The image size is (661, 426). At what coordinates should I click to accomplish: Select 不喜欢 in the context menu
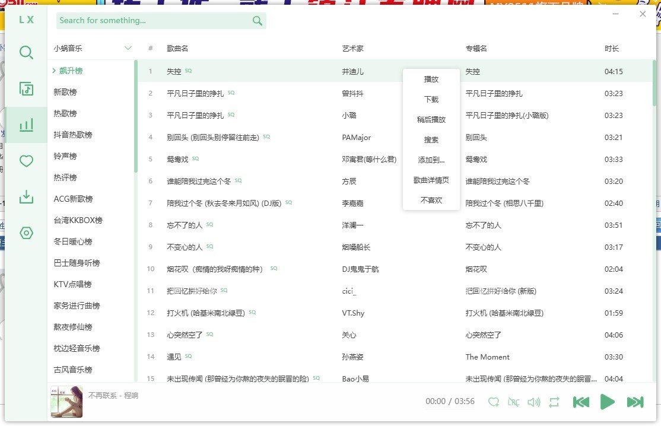pyautogui.click(x=431, y=201)
